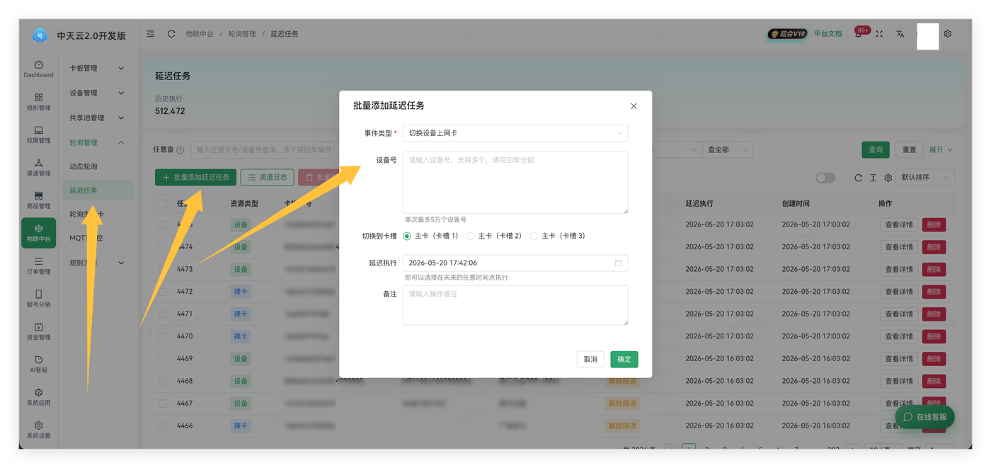Open AI客服 in the sidebar
Viewport: 991px width, 468px height.
38,364
